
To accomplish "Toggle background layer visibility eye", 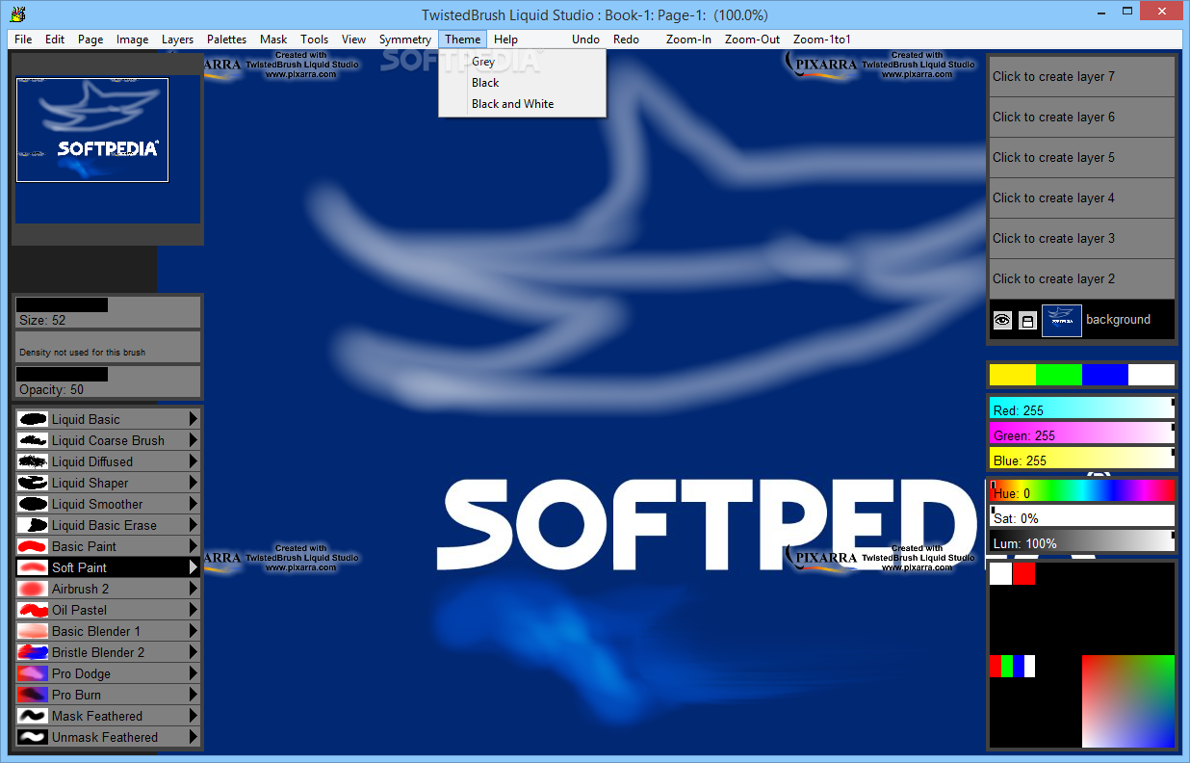I will (x=1002, y=321).
